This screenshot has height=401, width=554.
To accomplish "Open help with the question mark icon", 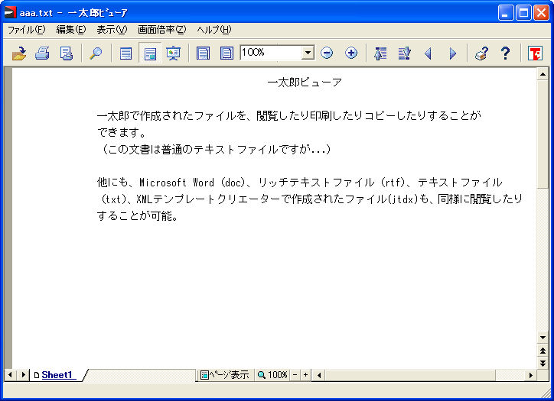I will click(506, 53).
